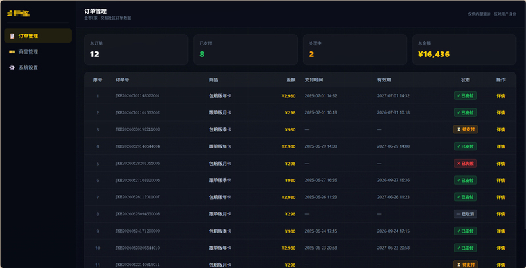Click 跟单版月卡 product in row 2

point(220,112)
